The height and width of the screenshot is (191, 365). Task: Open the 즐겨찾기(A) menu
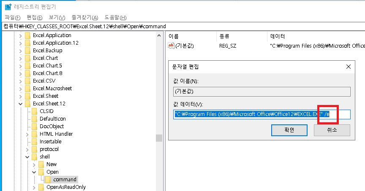click(x=85, y=17)
